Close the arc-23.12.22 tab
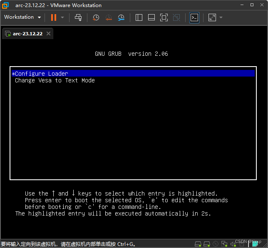The height and width of the screenshot is (248, 268). tap(49, 34)
